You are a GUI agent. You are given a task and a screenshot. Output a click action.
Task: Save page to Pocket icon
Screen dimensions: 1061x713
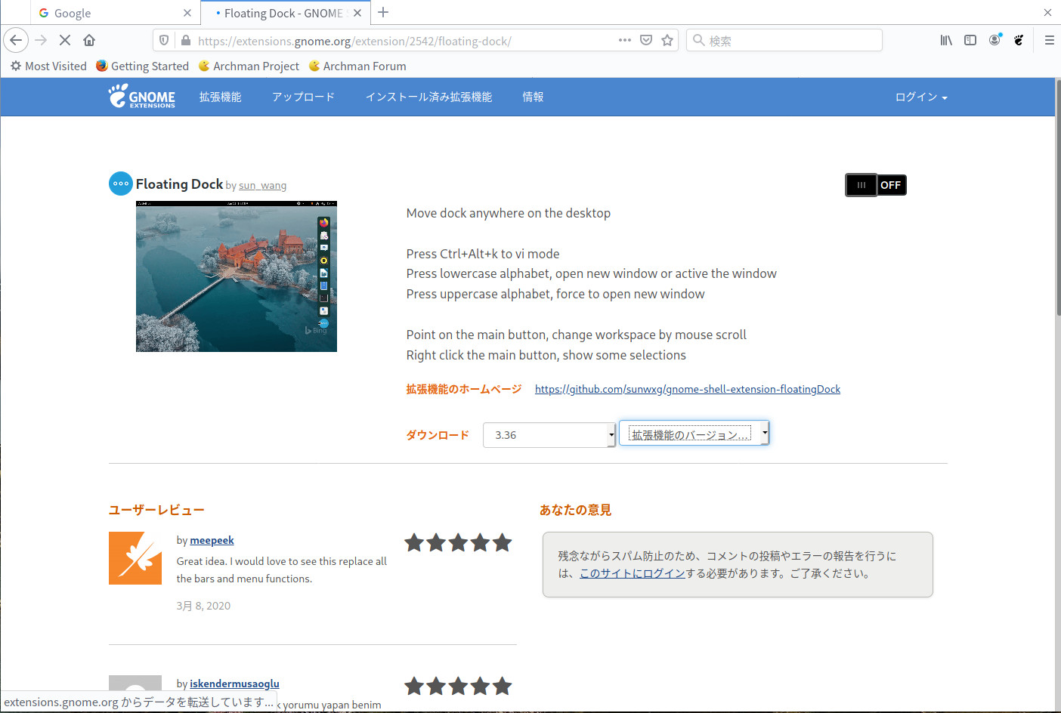646,40
